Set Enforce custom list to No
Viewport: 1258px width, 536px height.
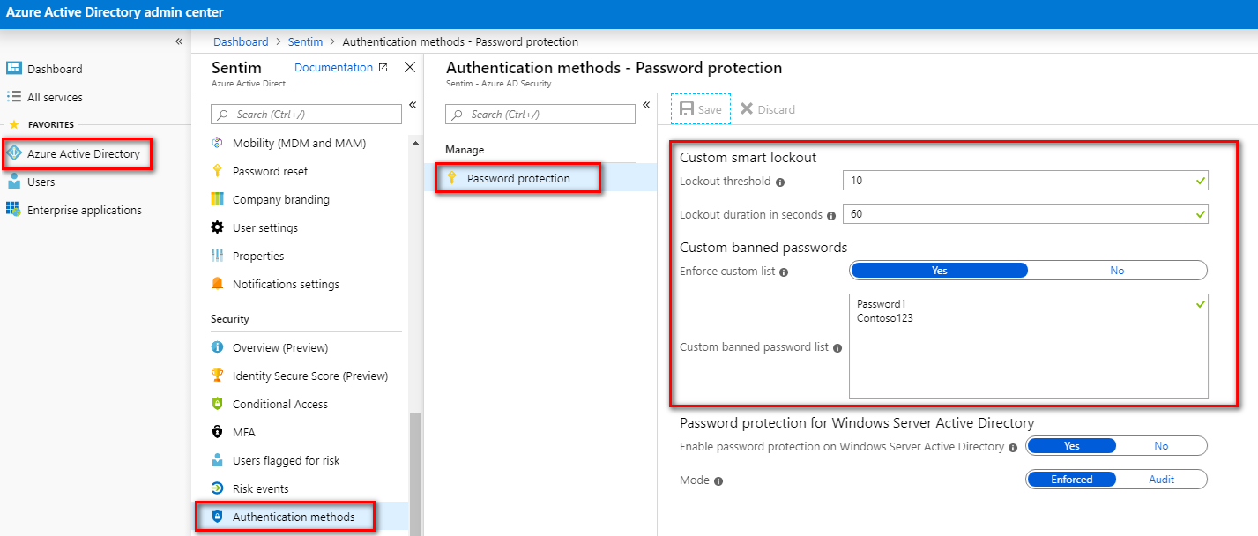click(x=1117, y=271)
